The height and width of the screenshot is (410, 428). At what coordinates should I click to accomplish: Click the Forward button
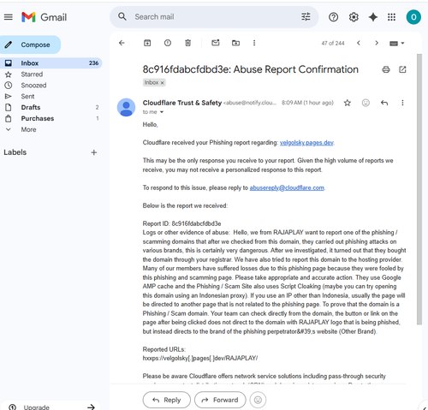click(220, 400)
